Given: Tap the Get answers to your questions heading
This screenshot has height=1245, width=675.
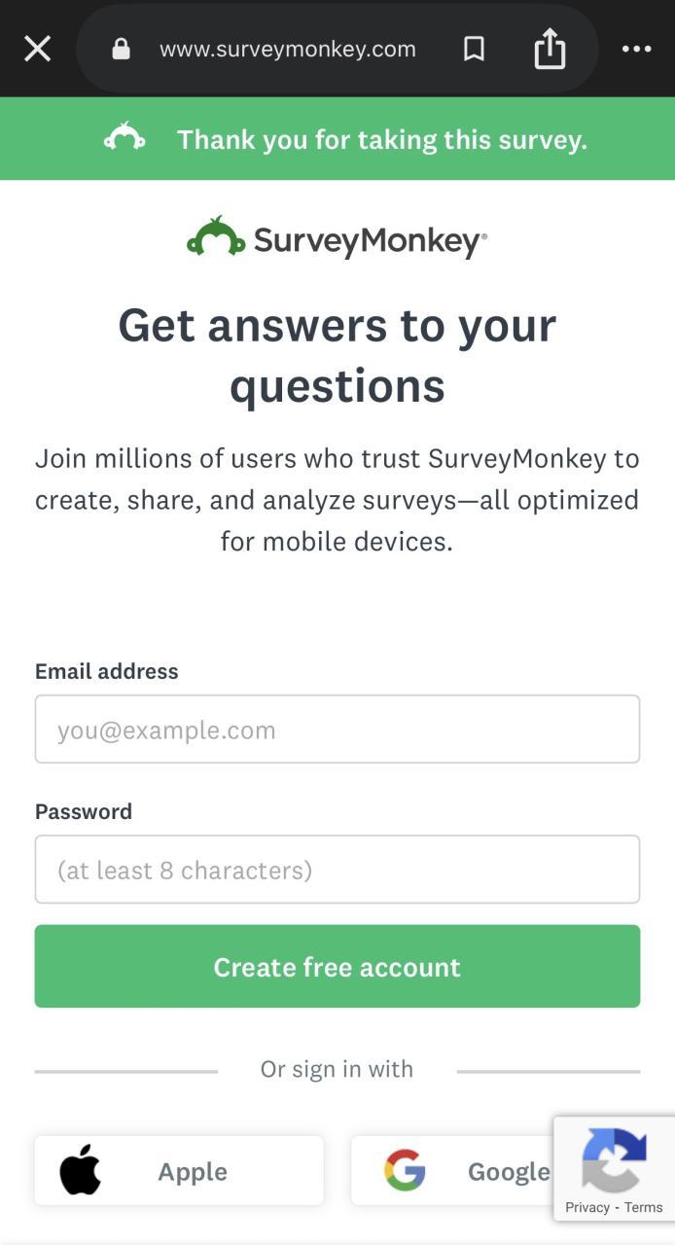Looking at the screenshot, I should pos(337,354).
